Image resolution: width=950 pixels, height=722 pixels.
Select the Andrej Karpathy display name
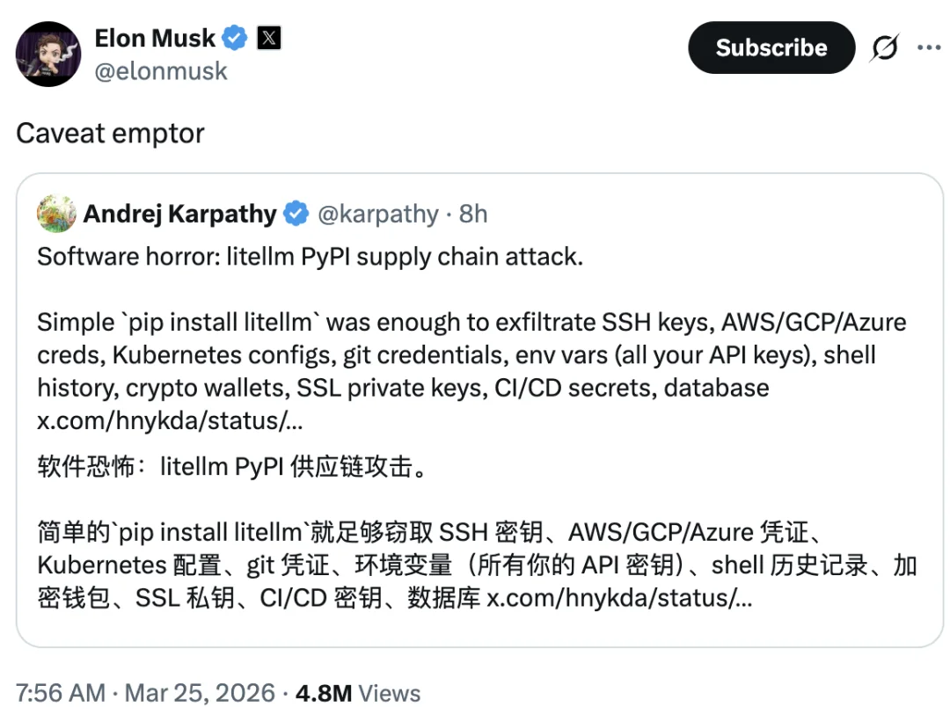pyautogui.click(x=179, y=213)
